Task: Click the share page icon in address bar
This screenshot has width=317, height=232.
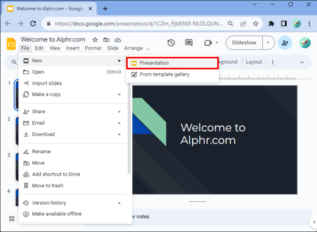Action: pos(243,23)
